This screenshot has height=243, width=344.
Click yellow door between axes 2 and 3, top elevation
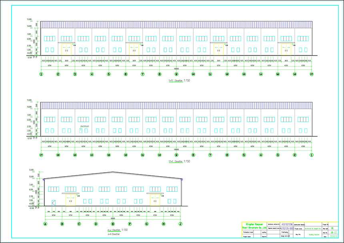tap(66, 49)
